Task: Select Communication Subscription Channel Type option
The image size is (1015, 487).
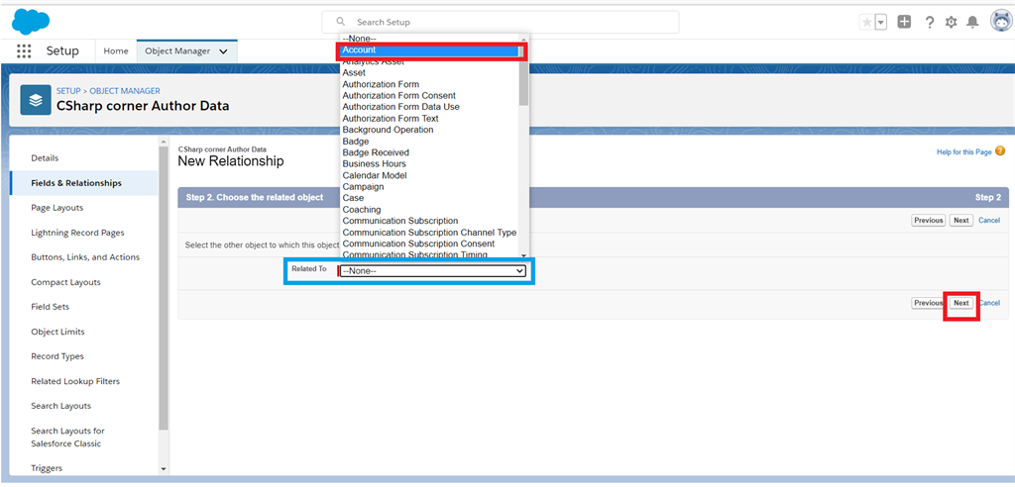Action: [x=430, y=233]
